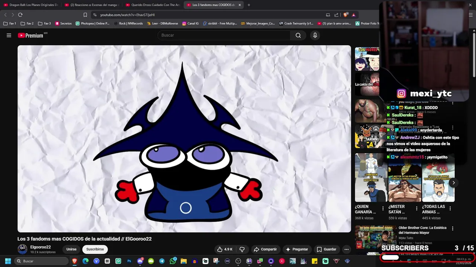476x267 pixels.
Task: Open Rock | NNRecords bookmark
Action: tap(128, 23)
